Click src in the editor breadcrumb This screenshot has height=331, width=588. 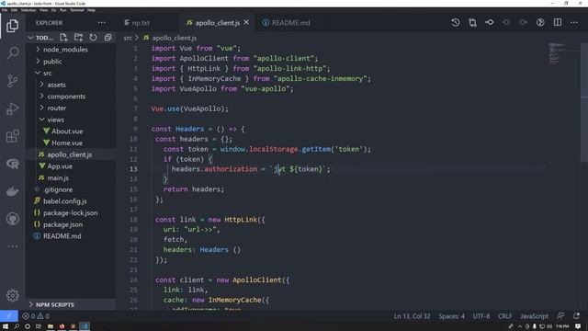click(x=128, y=38)
